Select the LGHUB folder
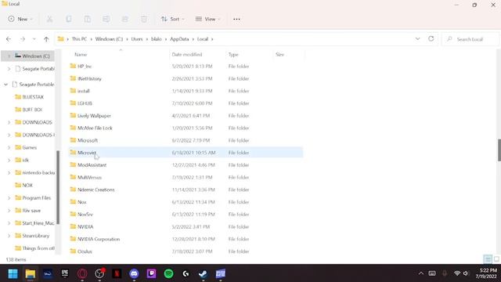The height and width of the screenshot is (282, 501). [x=186, y=103]
